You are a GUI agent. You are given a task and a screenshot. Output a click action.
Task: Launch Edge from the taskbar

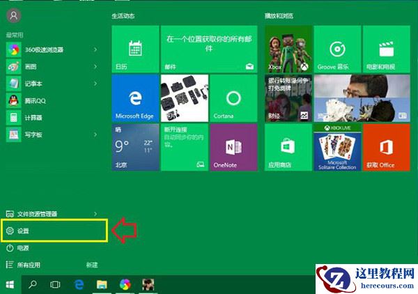[x=79, y=285]
